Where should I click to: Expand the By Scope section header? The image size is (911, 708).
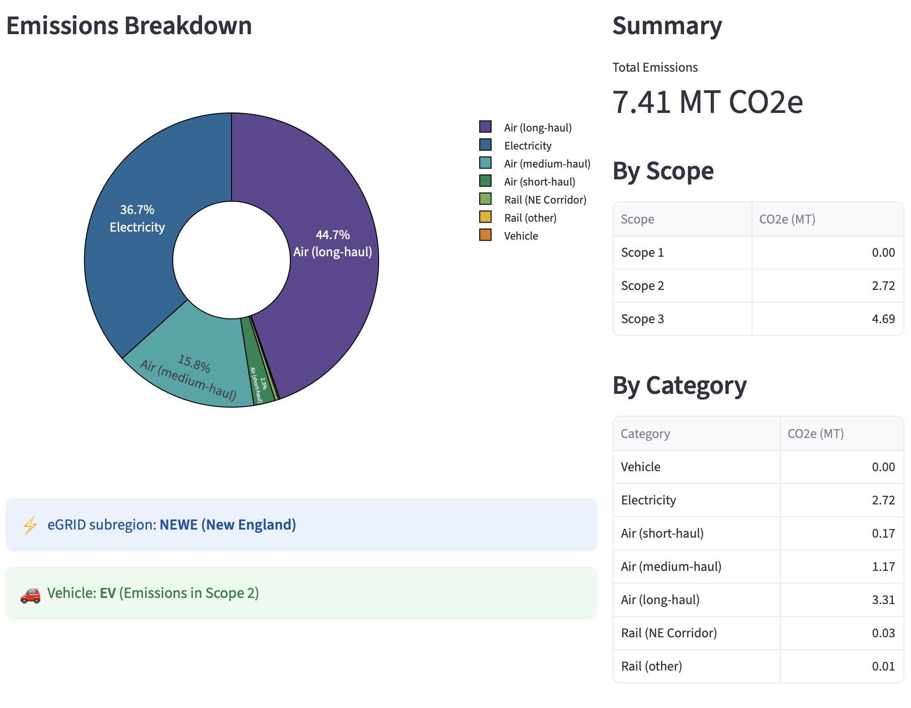click(663, 171)
